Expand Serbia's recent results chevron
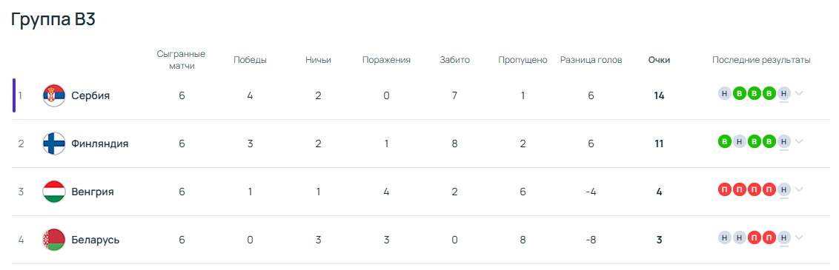839x270 pixels. 799,93
